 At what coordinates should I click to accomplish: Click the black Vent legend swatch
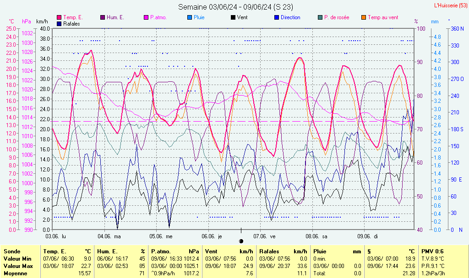pos(233,18)
